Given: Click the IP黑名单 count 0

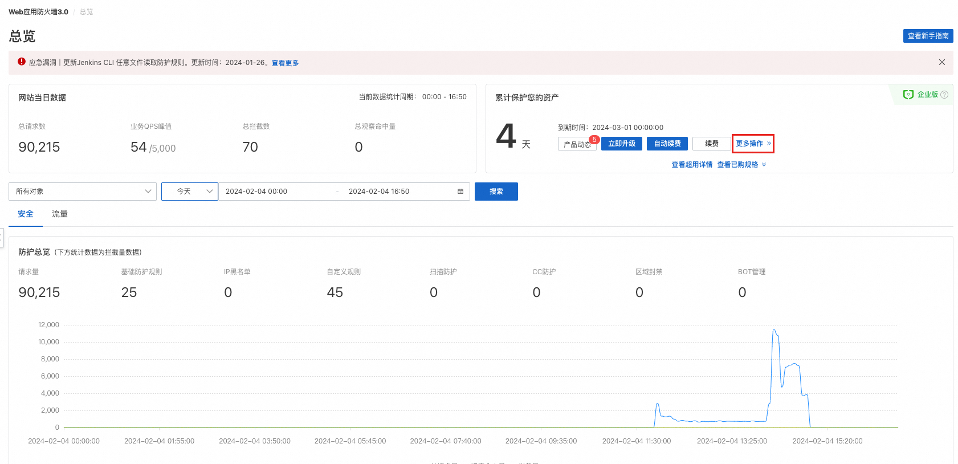Looking at the screenshot, I should tap(228, 292).
